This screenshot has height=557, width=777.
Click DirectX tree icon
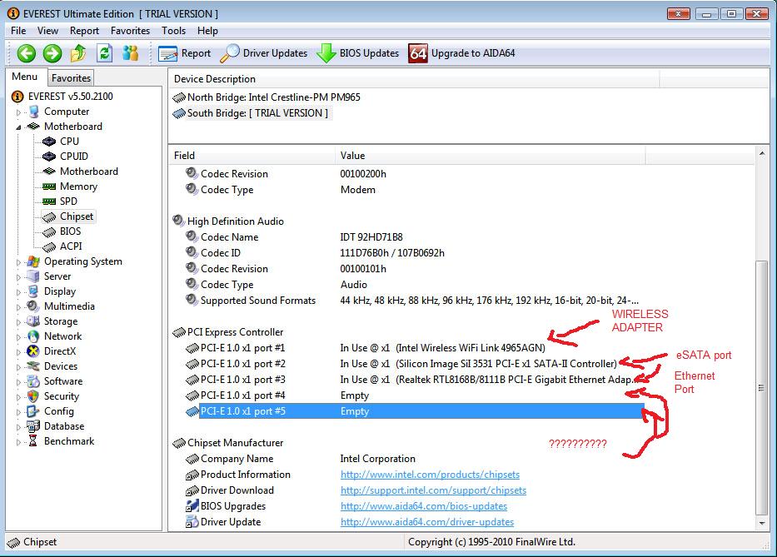click(33, 351)
